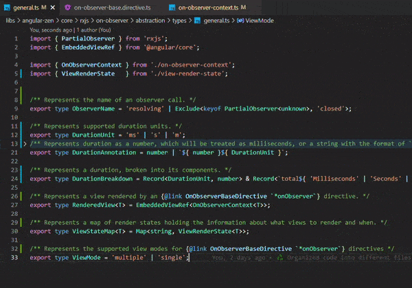Click RenderedView<T> type name
412x288 pixels.
[x=99, y=205]
